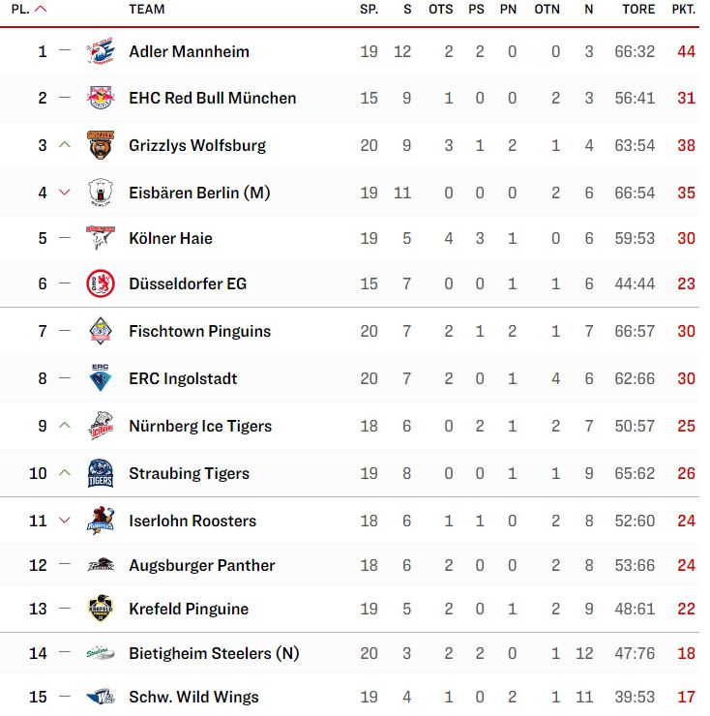Viewport: 710px width, 716px height.
Task: Sort standings by TORE column header
Action: tap(638, 9)
